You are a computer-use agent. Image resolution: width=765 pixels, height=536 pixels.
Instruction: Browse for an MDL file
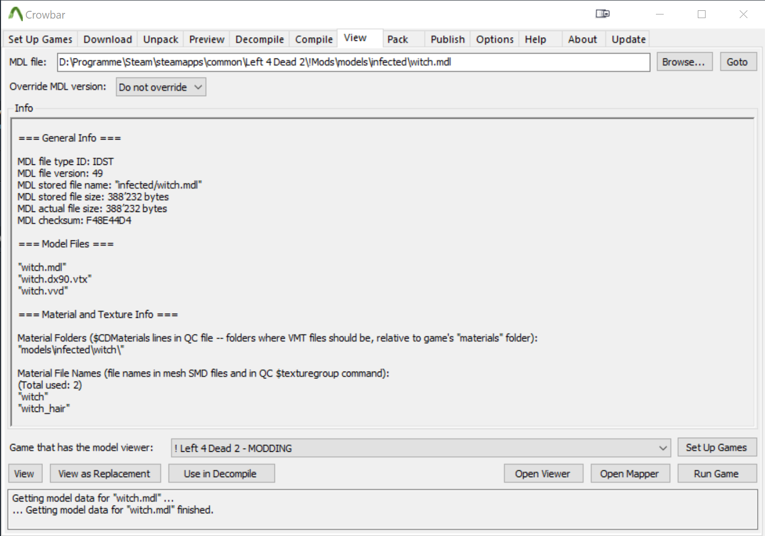(684, 62)
